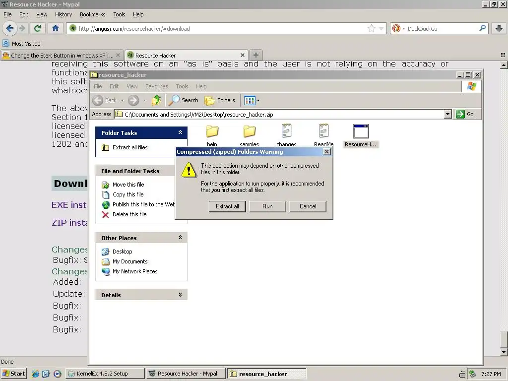Click Extract all files task link
The image size is (508, 381).
(130, 147)
